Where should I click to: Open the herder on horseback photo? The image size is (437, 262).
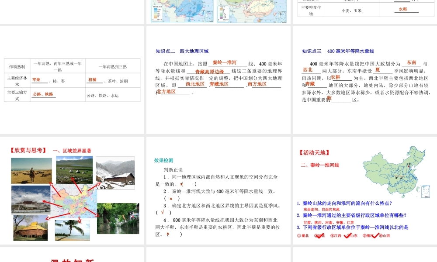point(31,171)
